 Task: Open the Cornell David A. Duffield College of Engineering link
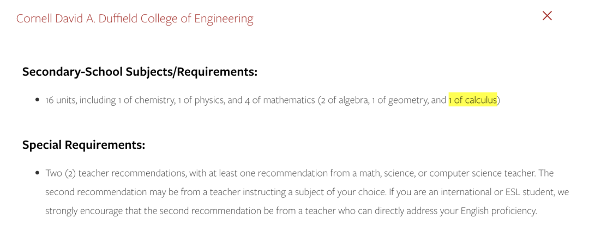coord(135,19)
